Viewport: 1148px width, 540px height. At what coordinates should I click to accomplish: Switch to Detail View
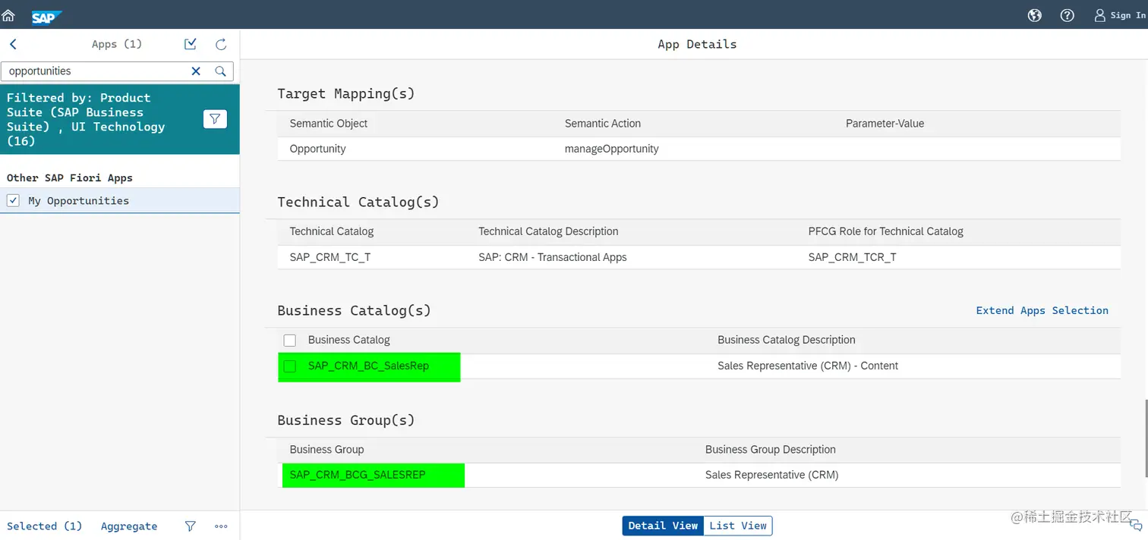pos(663,526)
